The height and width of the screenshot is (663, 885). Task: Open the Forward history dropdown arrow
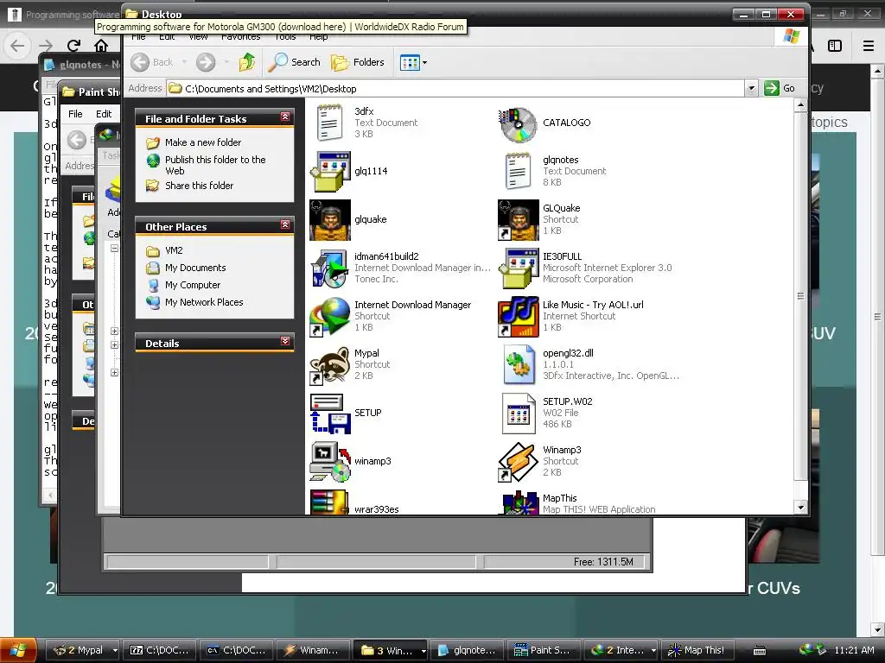click(226, 62)
